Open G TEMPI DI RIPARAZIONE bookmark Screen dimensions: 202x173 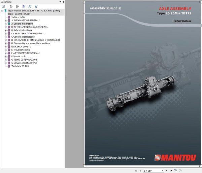[x=24, y=60]
